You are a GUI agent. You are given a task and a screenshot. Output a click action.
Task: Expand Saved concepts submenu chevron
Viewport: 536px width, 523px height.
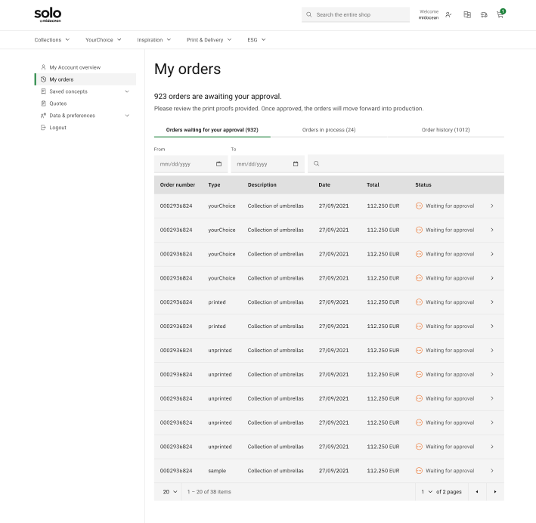(x=127, y=91)
